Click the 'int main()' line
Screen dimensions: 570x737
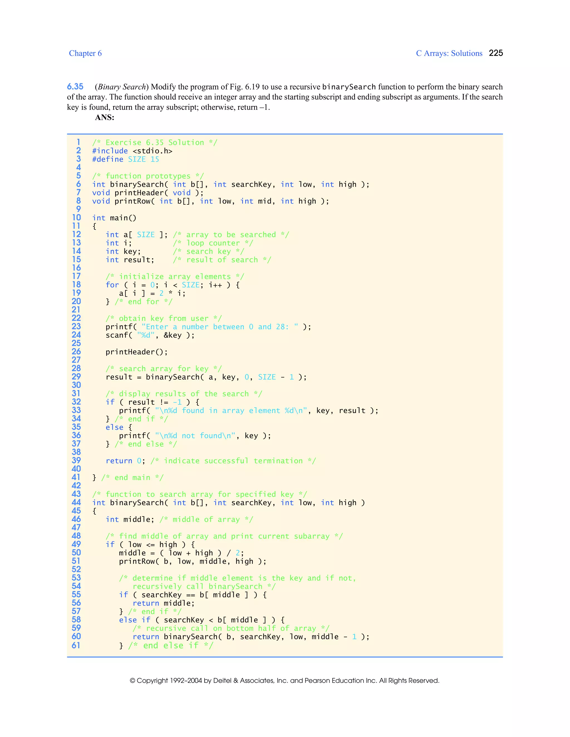click(x=114, y=218)
